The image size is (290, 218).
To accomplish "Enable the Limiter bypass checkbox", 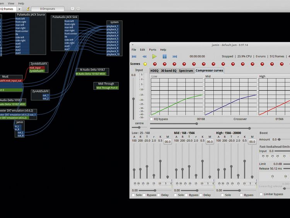I will (x=261, y=194).
